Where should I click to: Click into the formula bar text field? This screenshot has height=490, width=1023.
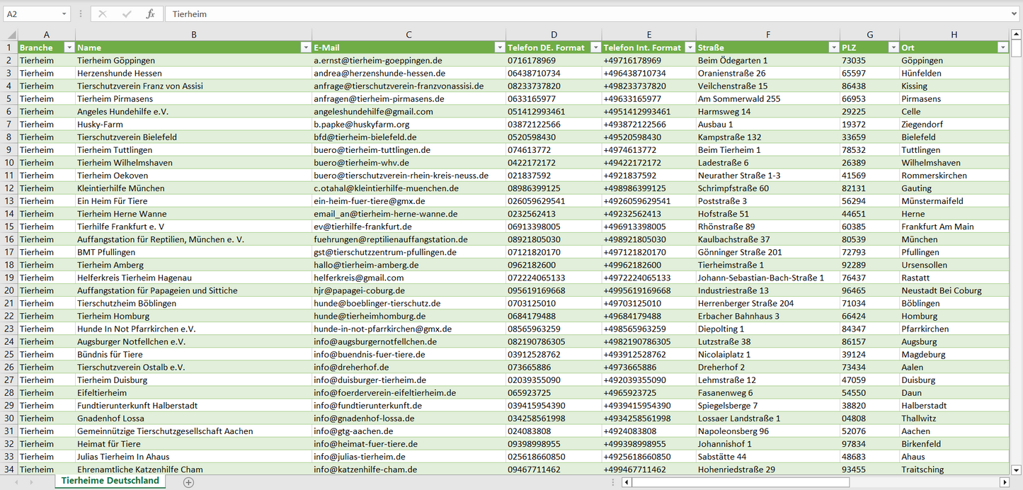(x=566, y=14)
